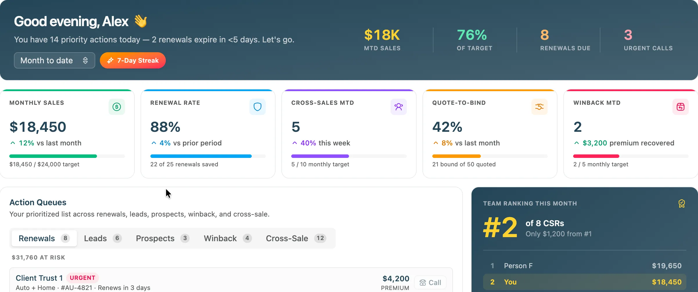698x292 pixels.
Task: Click the URGENT badge on Client Trust 1
Action: click(x=82, y=278)
